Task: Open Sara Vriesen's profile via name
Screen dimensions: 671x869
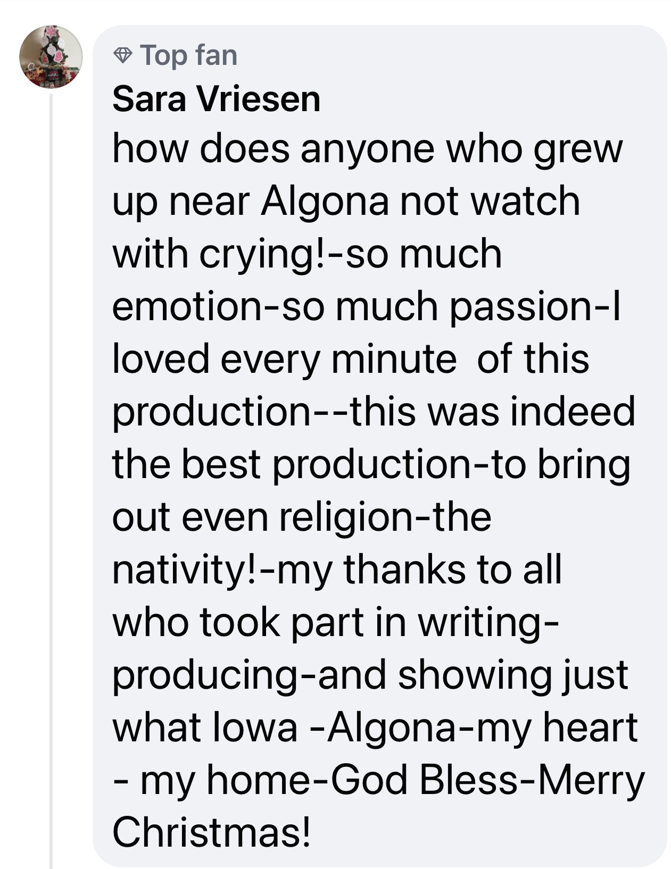Action: coord(216,99)
